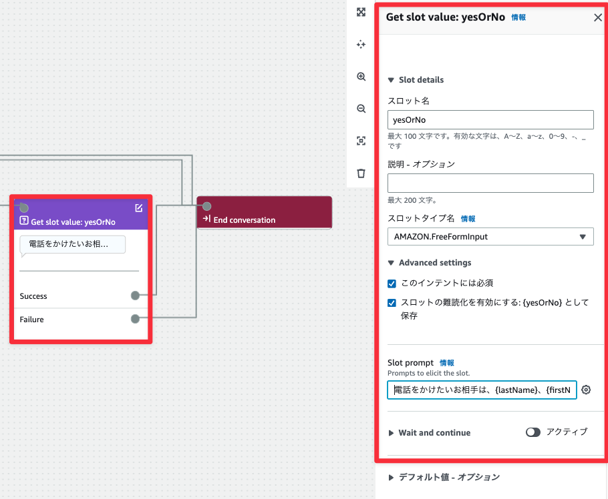
Task: Collapse the Slot details section
Action: coord(391,80)
